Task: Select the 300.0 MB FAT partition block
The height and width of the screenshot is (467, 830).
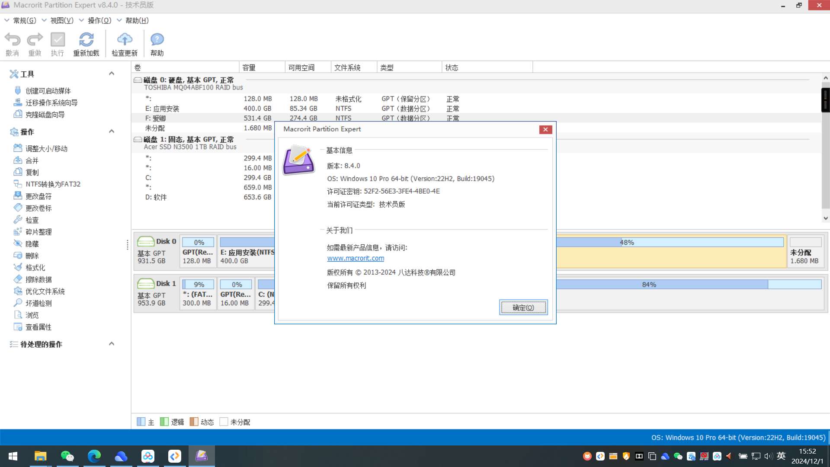Action: (x=198, y=293)
